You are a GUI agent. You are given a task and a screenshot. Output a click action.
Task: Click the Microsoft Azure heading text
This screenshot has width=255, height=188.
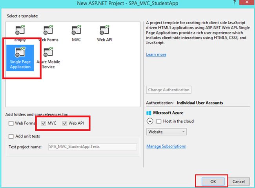[168, 113]
